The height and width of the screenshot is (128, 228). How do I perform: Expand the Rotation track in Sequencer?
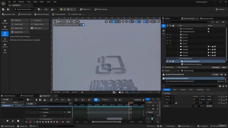(x=41, y=112)
